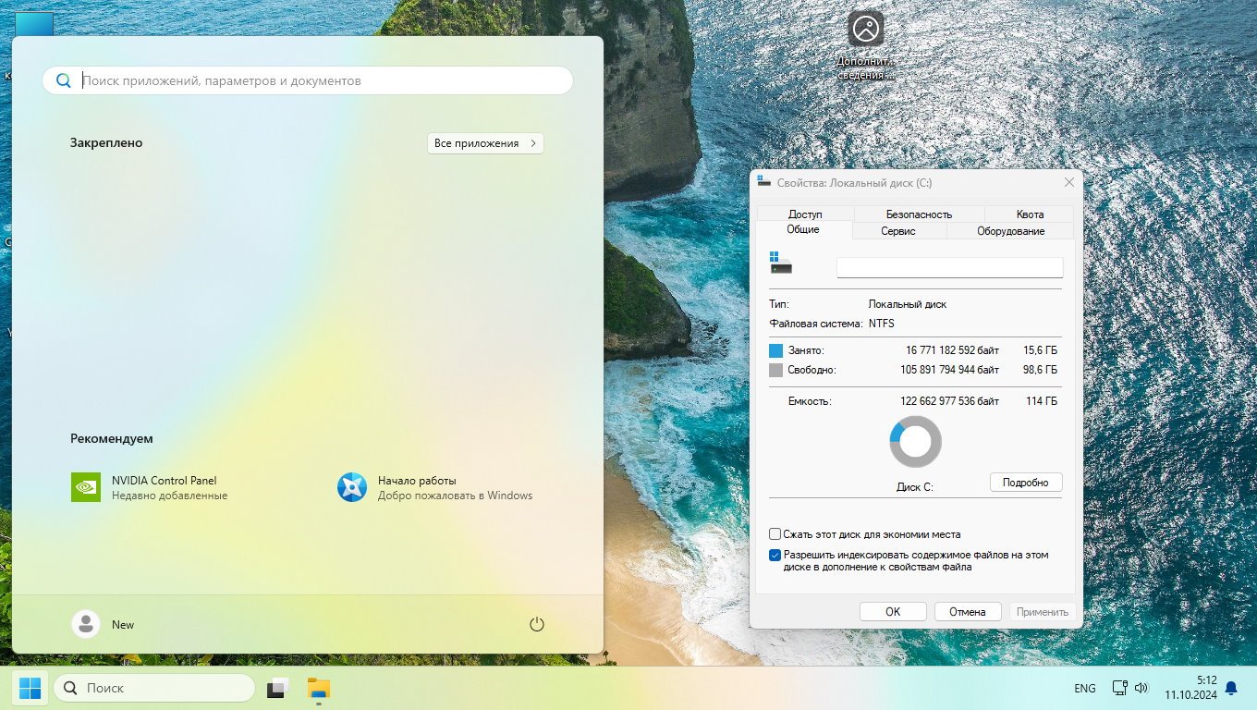Viewport: 1257px width, 710px height.
Task: Open the notifications bell icon
Action: tap(1231, 688)
